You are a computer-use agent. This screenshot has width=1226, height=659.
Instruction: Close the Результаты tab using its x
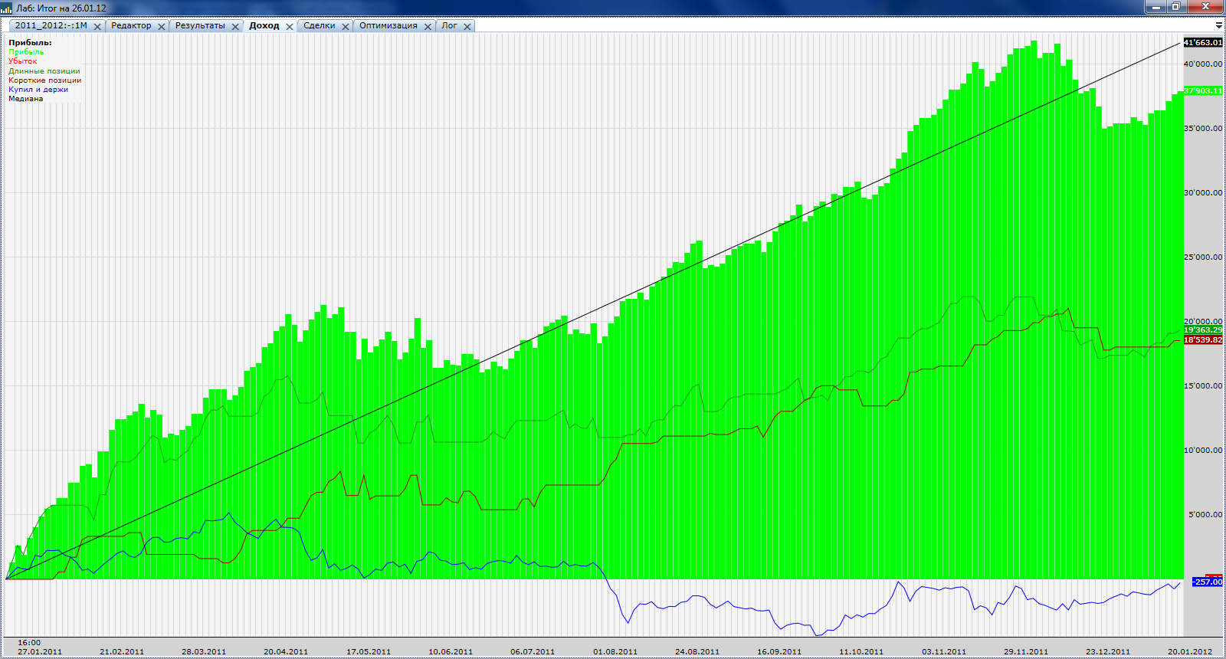pyautogui.click(x=235, y=26)
